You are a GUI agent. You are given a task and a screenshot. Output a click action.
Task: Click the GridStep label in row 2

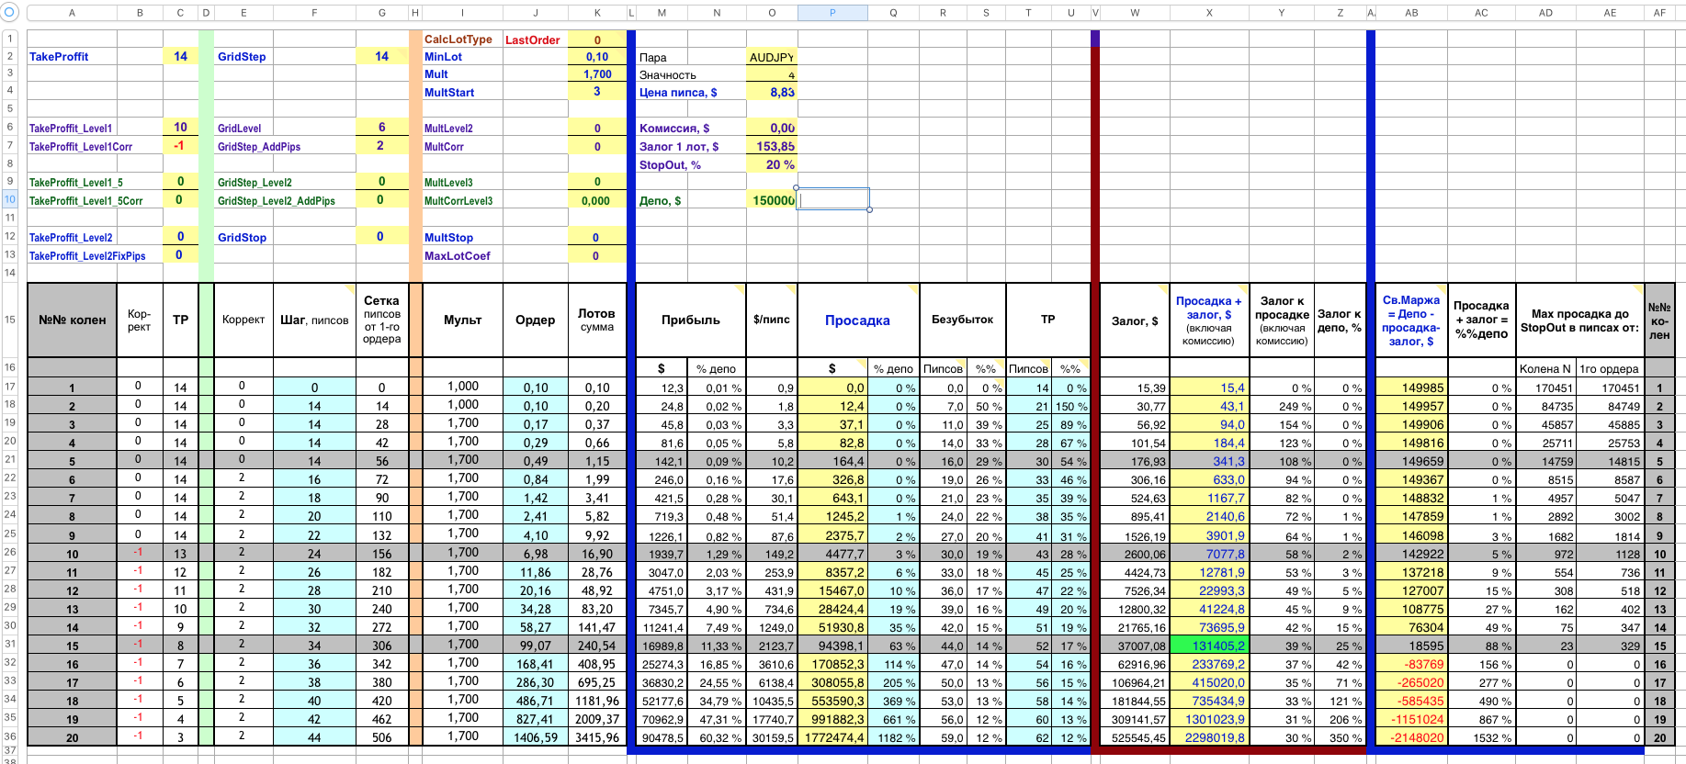pyautogui.click(x=243, y=56)
